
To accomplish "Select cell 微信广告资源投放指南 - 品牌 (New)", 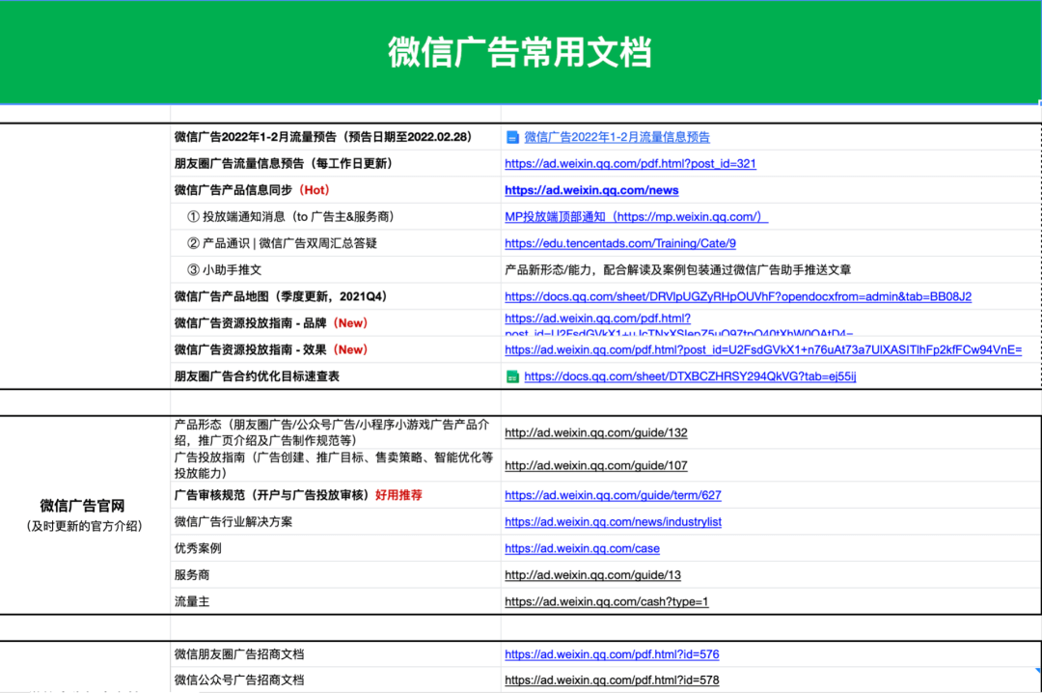I will (x=336, y=323).
